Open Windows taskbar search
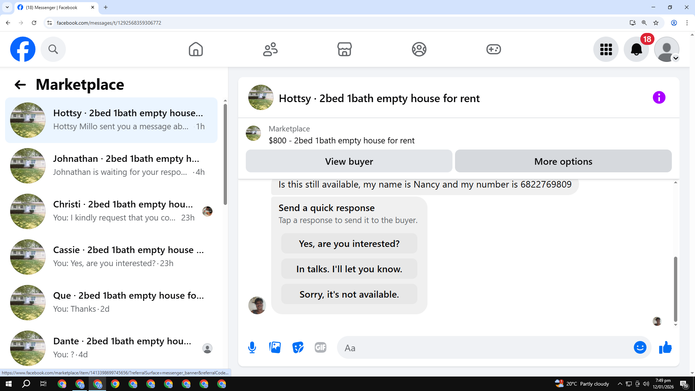 (26, 384)
